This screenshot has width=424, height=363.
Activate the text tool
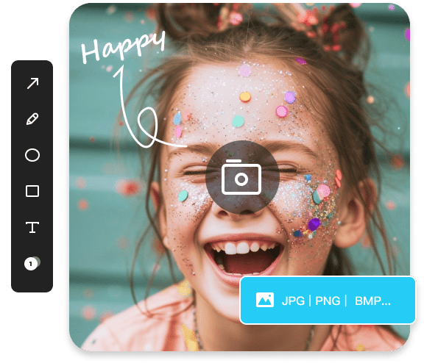click(32, 227)
